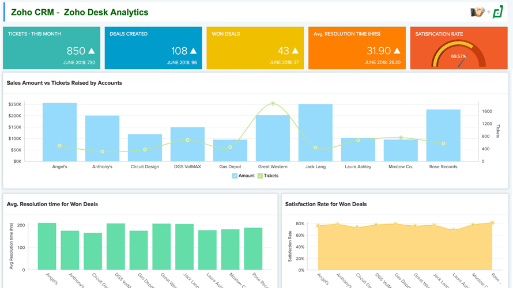
Task: Select the Jack Lang amount bar
Action: pyautogui.click(x=315, y=132)
